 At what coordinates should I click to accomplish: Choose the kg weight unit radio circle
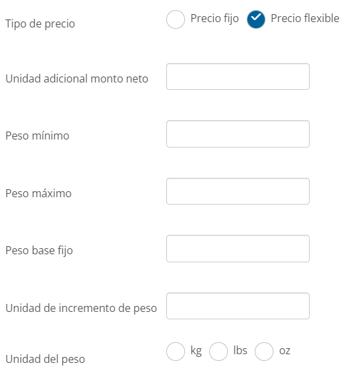pos(176,352)
